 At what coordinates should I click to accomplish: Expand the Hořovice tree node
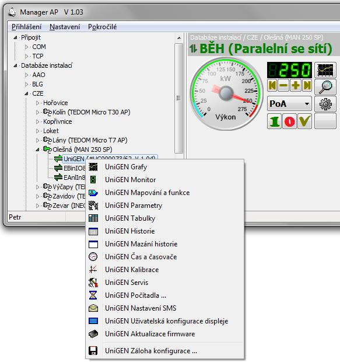coord(37,103)
